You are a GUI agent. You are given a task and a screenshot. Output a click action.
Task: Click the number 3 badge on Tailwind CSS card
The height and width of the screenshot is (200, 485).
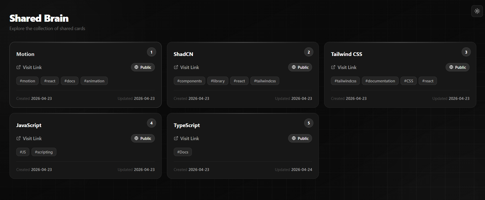(466, 52)
